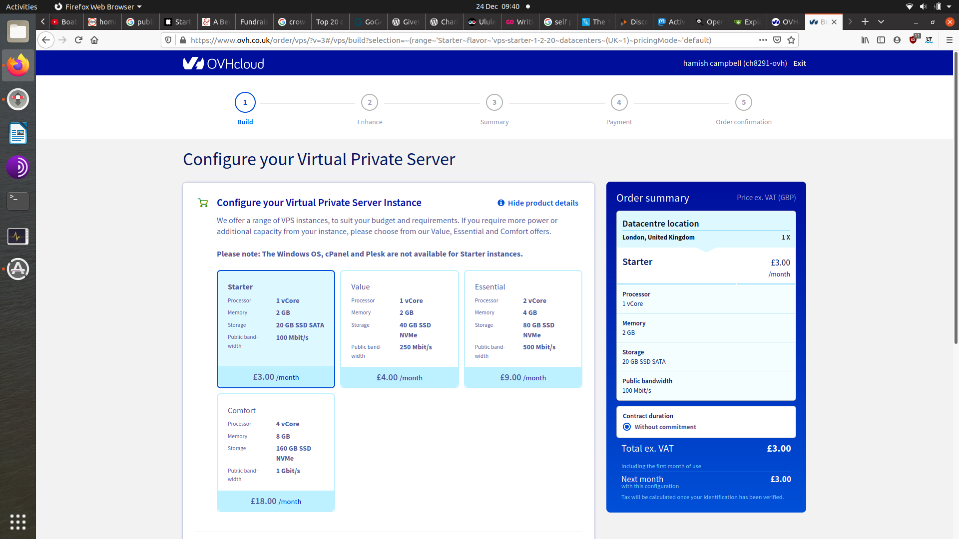Select the Without commitment radio button
Screen dimensions: 959x539
coord(627,427)
